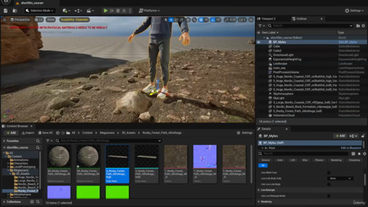Open the Outliner filter dropdown
Image resolution: width=368 pixels, height=207 pixels.
[x=262, y=25]
